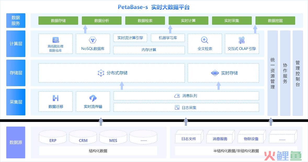Click the 消息队列 cloud icon
This screenshot has height=162, width=308.
(x=177, y=96)
